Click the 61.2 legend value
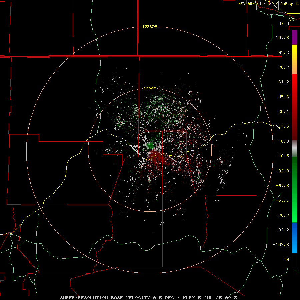 click(284, 82)
